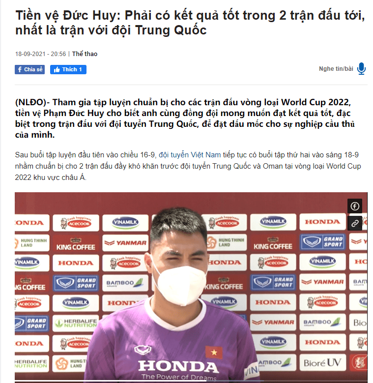Click the Bioré UV logo in video

click(322, 363)
